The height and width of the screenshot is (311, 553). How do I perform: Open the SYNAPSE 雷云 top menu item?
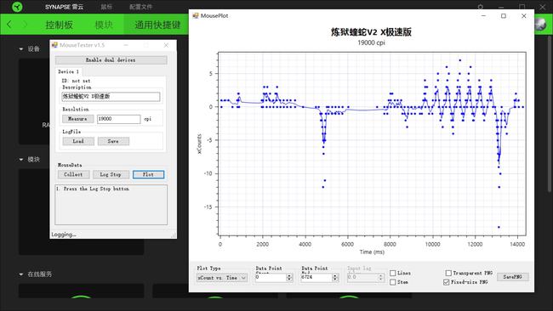click(64, 7)
